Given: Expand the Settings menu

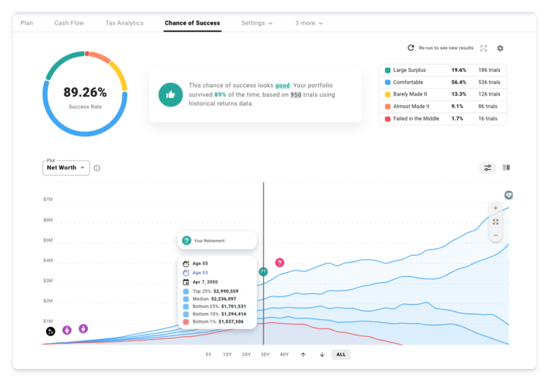Looking at the screenshot, I should pyautogui.click(x=257, y=23).
